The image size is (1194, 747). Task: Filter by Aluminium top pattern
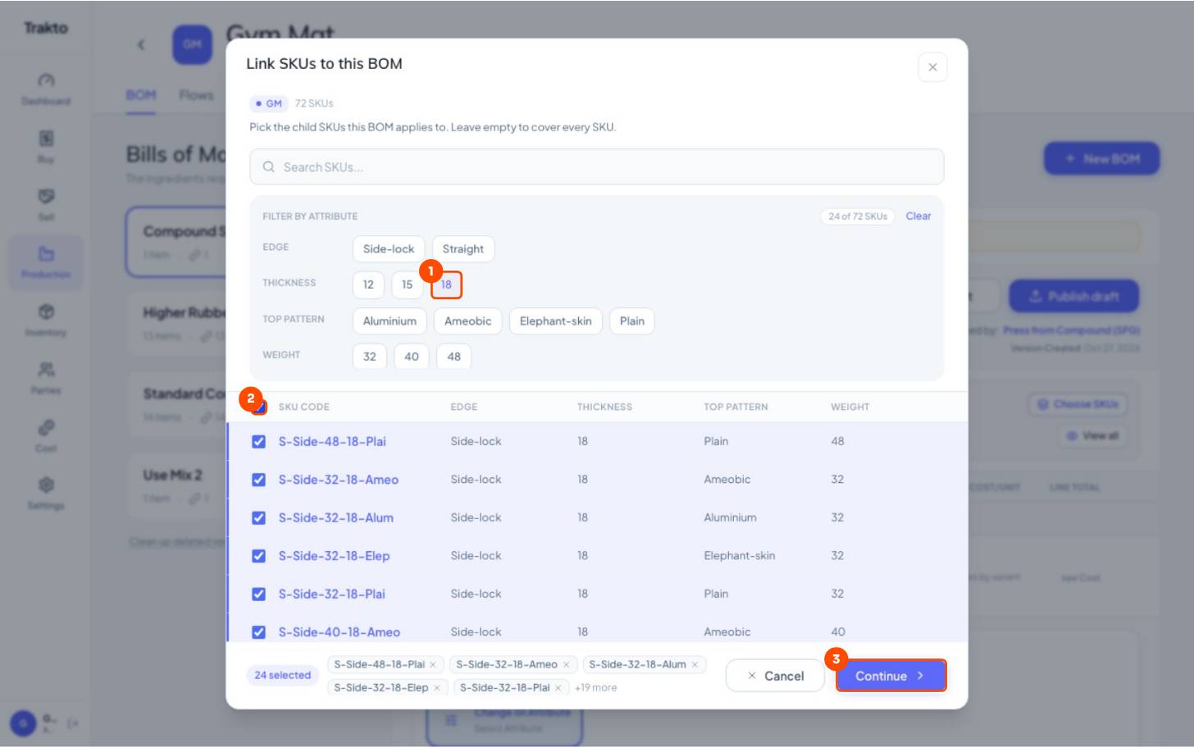point(390,321)
